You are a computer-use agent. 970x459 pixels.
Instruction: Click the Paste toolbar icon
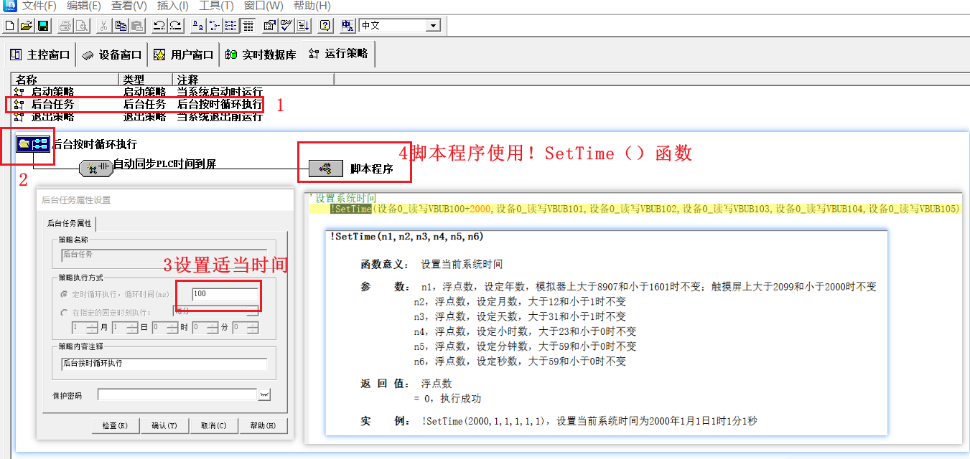click(x=136, y=26)
